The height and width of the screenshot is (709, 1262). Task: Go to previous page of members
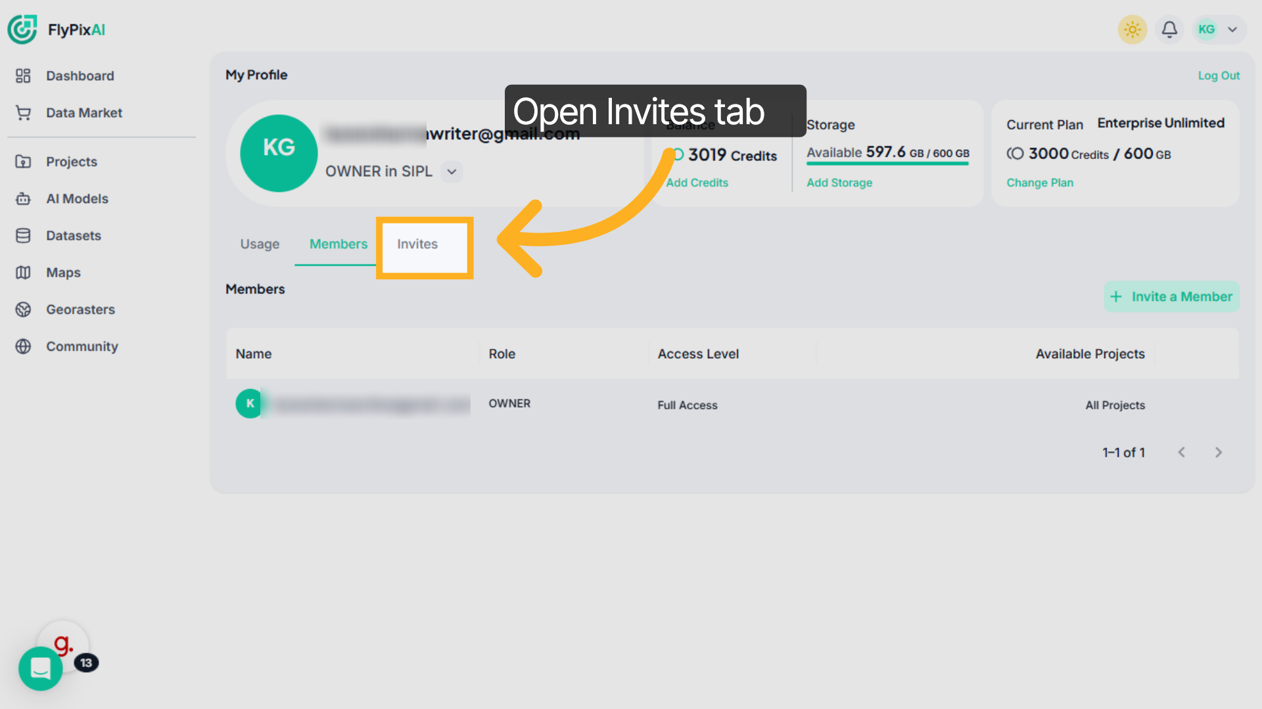tap(1181, 453)
